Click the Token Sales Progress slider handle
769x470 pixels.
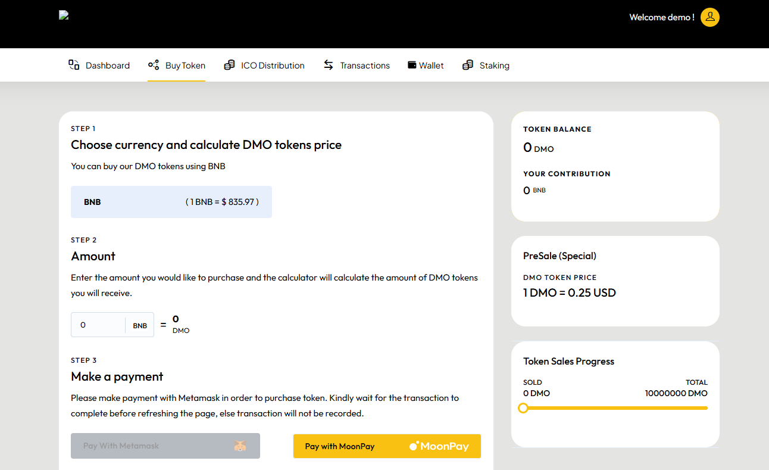point(523,408)
